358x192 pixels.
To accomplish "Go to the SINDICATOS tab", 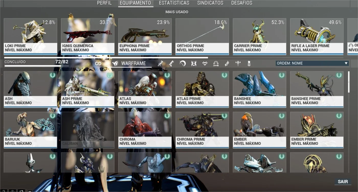I will 210,3.
